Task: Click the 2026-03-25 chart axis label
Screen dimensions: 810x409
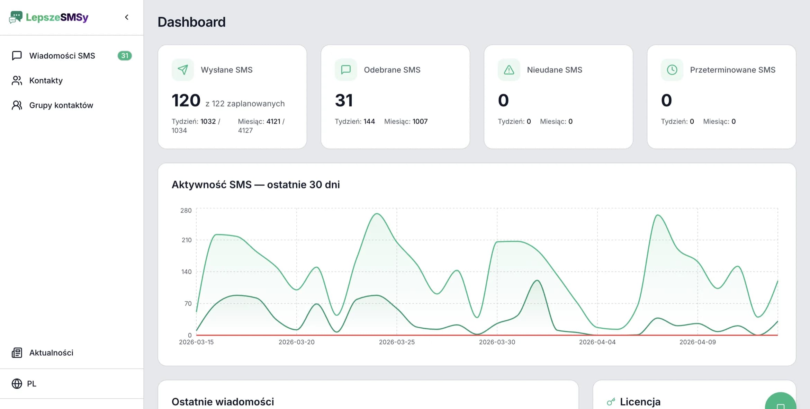Action: click(397, 342)
